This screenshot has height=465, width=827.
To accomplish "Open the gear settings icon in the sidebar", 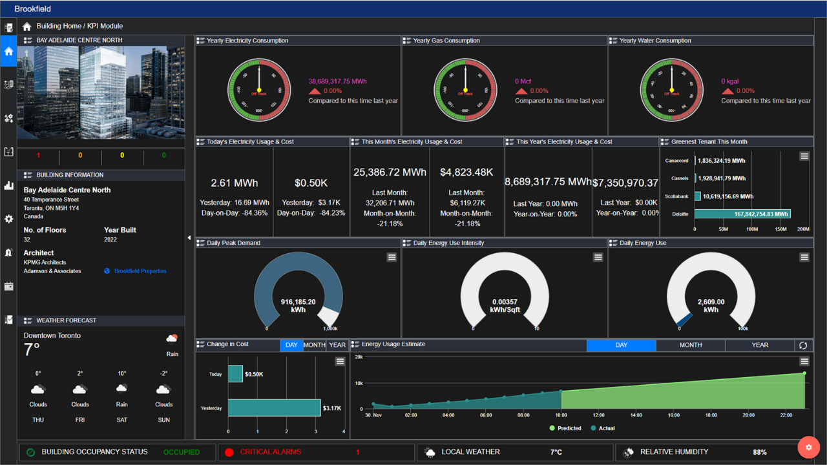I will [x=8, y=219].
